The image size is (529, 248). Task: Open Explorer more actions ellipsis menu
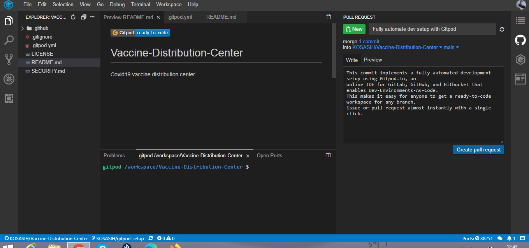[x=93, y=17]
